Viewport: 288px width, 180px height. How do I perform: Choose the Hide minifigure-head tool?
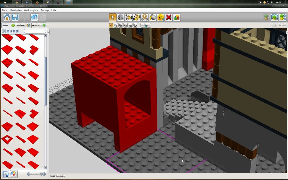point(161,17)
